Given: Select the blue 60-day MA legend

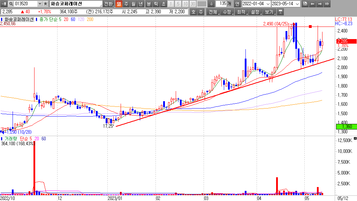Looking at the screenshot, I should point(73,20).
